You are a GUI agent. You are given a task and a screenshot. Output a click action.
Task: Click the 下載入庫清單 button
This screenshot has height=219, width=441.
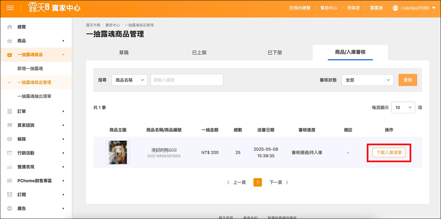pyautogui.click(x=389, y=152)
